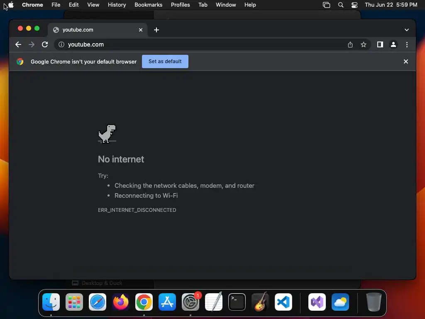Reload the youtube.com page

point(45,44)
